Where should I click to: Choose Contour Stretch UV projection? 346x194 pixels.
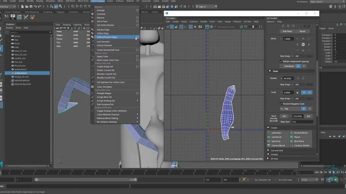coord(301,145)
